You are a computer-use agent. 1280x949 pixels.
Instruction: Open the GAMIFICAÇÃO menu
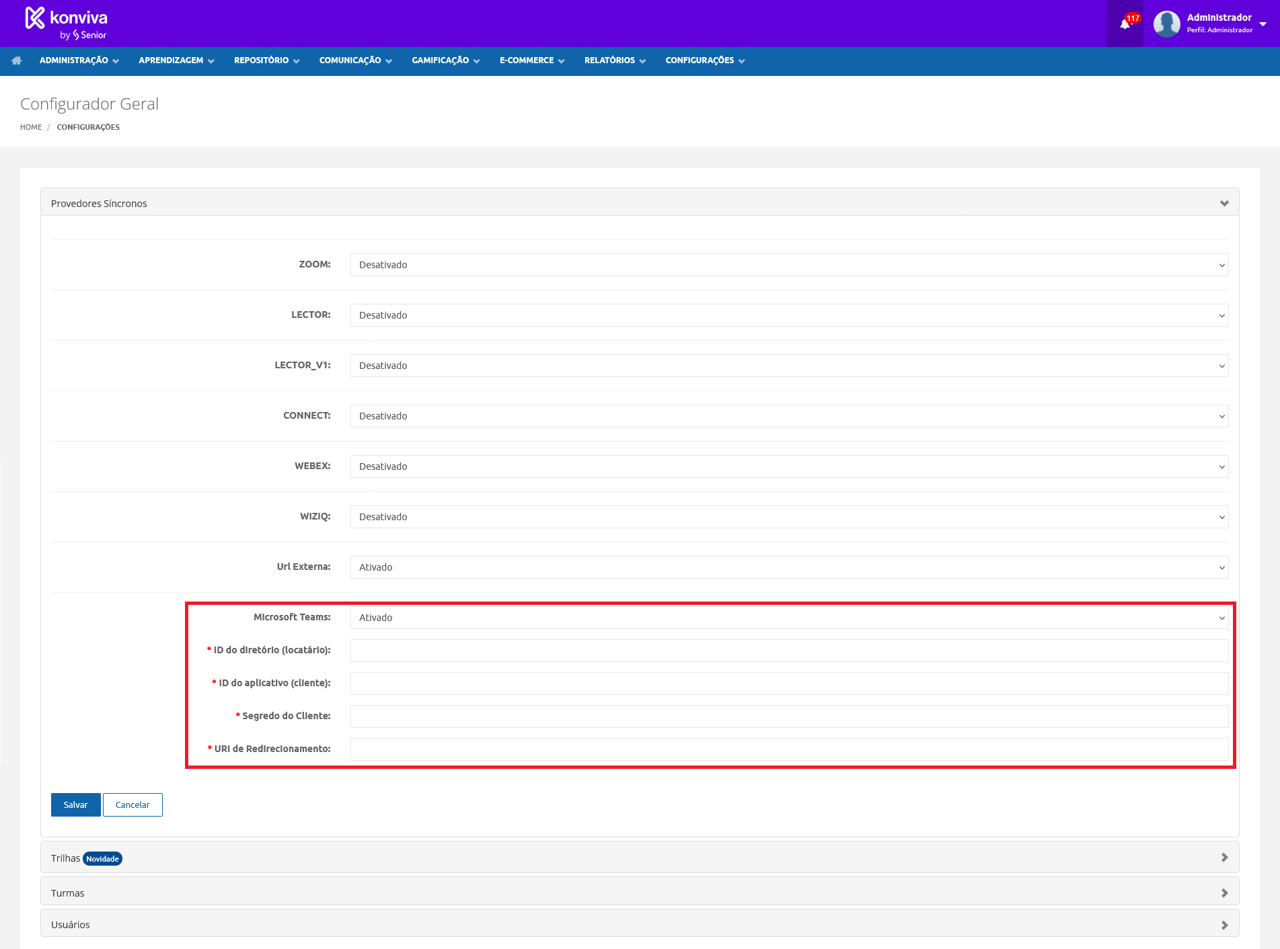(x=445, y=60)
